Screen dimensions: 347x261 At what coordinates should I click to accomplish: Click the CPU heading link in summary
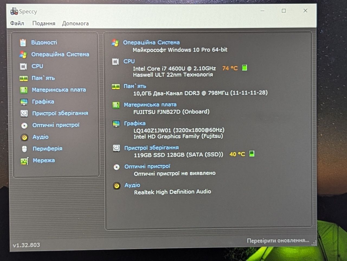click(x=129, y=62)
